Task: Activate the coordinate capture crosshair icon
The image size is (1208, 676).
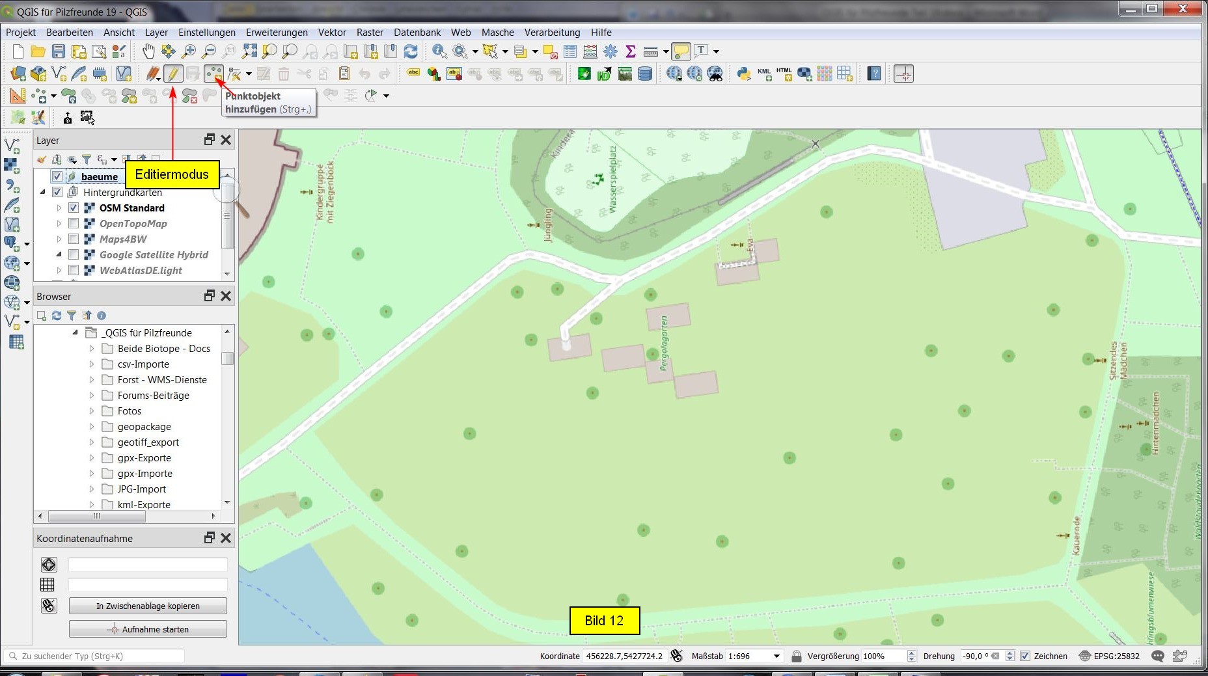Action: pos(903,74)
